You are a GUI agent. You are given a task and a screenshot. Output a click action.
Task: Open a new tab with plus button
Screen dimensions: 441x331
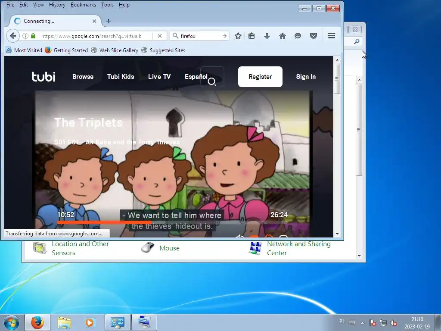[x=109, y=21]
